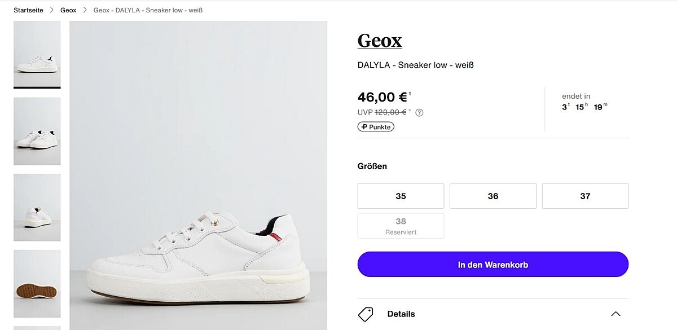Select size 37
This screenshot has height=330, width=677.
pyautogui.click(x=585, y=196)
